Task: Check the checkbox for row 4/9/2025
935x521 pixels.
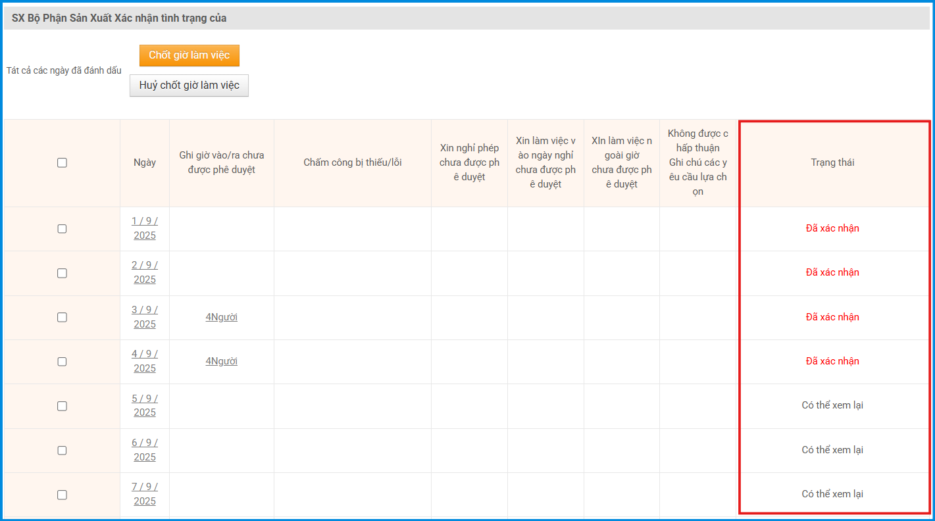Action: point(62,361)
